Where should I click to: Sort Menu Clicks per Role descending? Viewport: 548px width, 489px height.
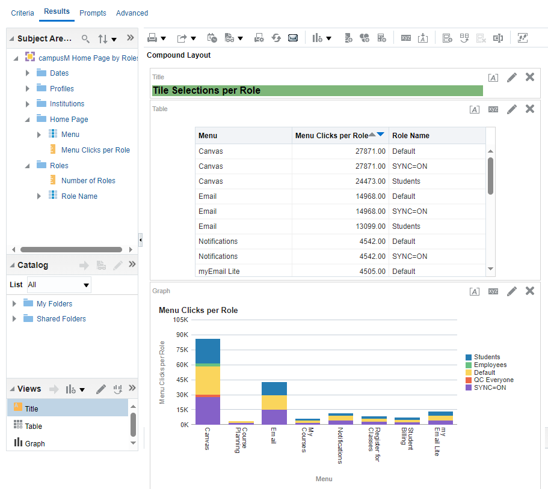(380, 135)
